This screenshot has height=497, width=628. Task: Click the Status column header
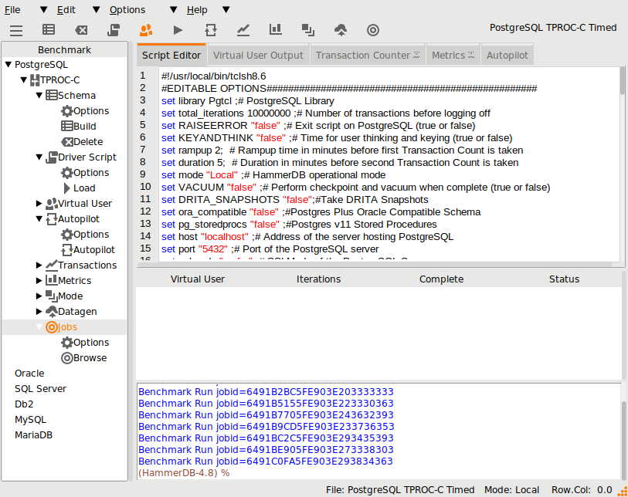pos(564,279)
